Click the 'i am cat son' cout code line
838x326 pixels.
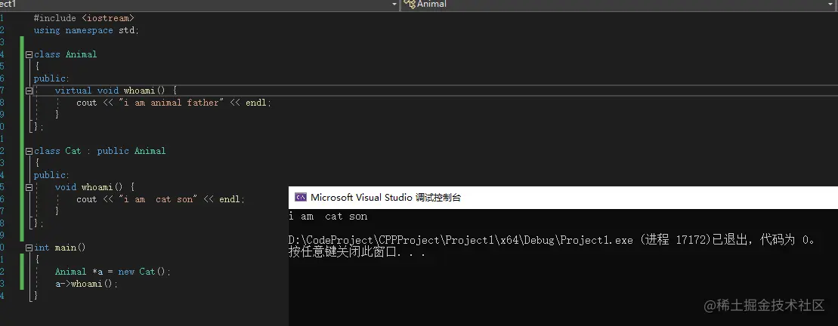coord(160,199)
